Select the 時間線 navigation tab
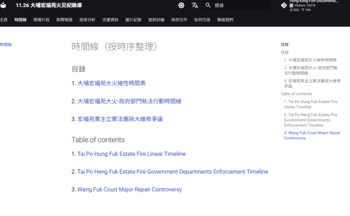The width and height of the screenshot is (350, 216). [x=20, y=20]
